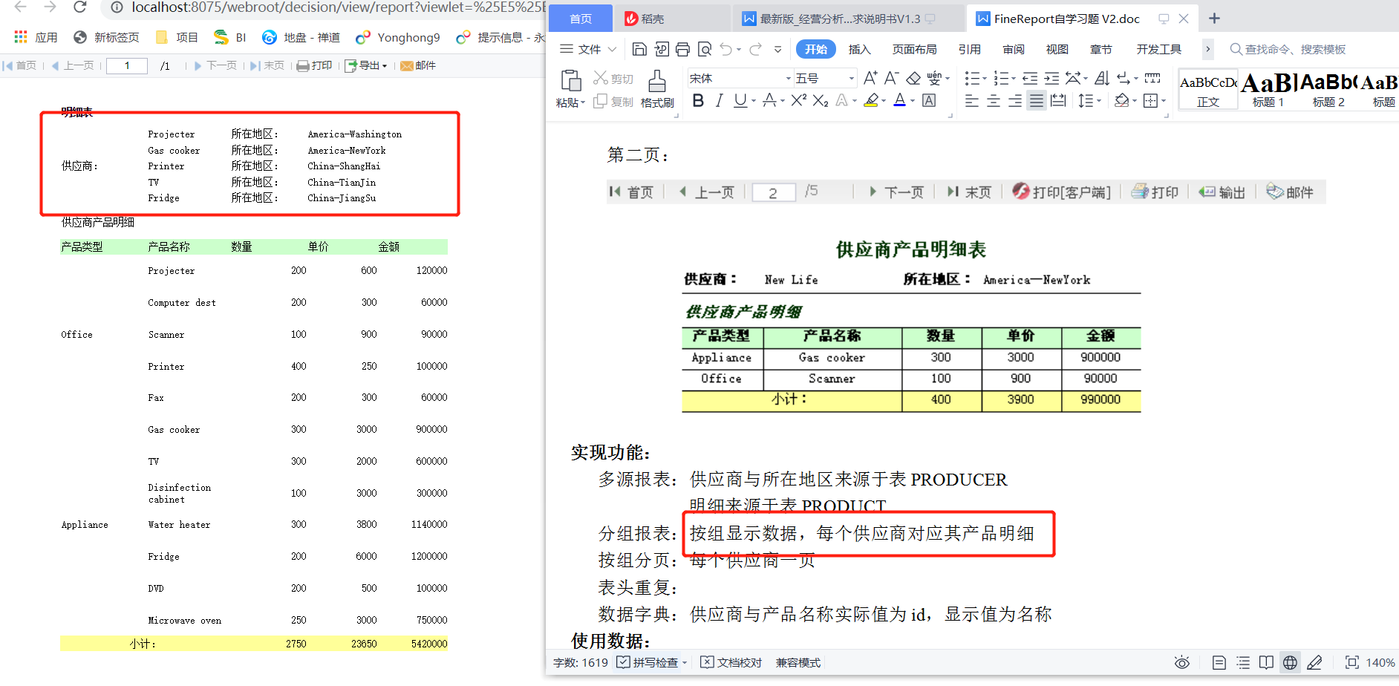Center align the paragraph
The width and height of the screenshot is (1399, 686).
(994, 100)
